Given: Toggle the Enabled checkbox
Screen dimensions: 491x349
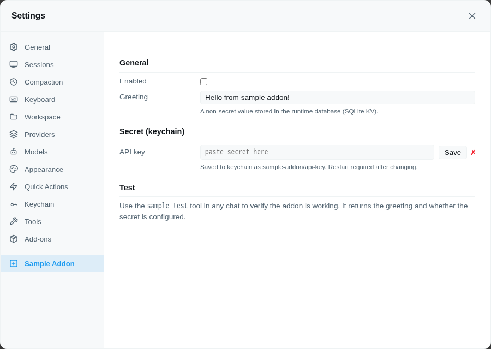Looking at the screenshot, I should [203, 81].
